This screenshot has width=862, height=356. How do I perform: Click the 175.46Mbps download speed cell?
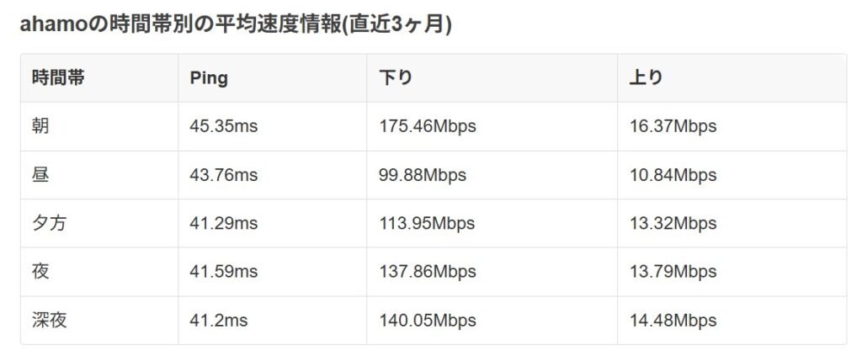(x=428, y=126)
